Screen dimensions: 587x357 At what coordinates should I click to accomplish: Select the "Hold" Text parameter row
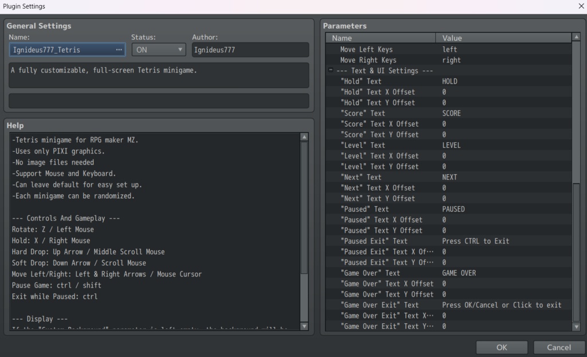pyautogui.click(x=448, y=81)
